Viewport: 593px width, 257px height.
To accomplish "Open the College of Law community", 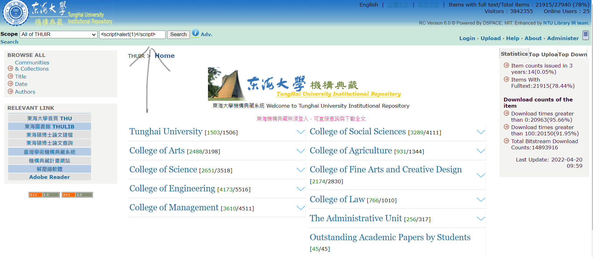I will point(337,199).
